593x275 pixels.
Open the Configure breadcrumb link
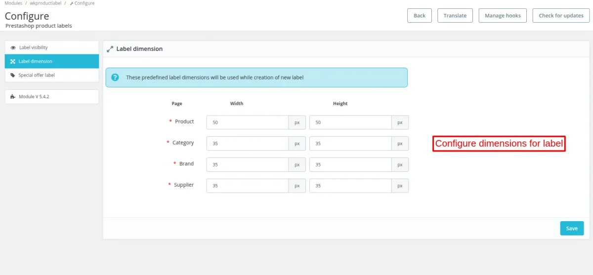pyautogui.click(x=85, y=3)
